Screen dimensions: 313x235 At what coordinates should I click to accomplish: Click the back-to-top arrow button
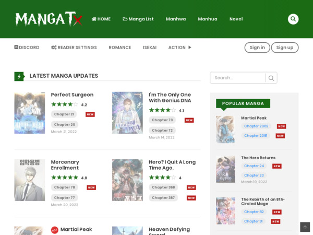tap(305, 227)
